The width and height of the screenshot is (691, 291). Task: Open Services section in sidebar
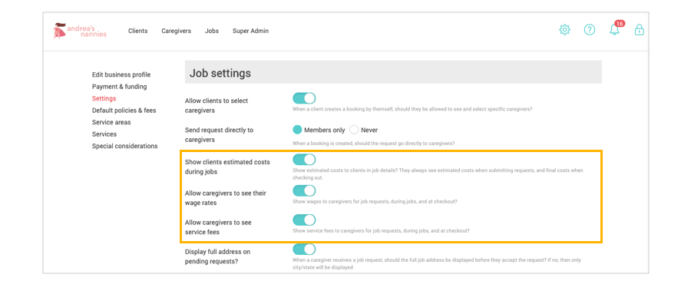104,134
